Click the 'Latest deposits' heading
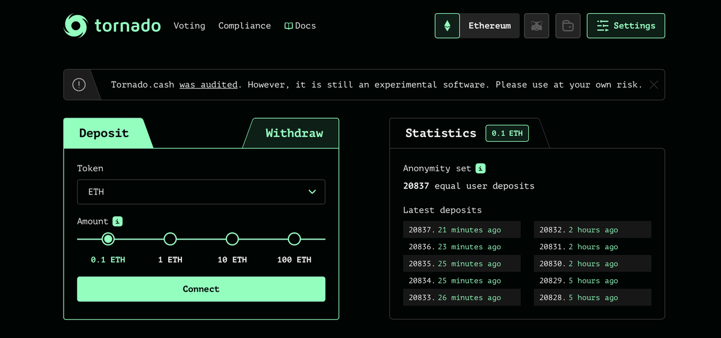The image size is (721, 338). coord(442,210)
